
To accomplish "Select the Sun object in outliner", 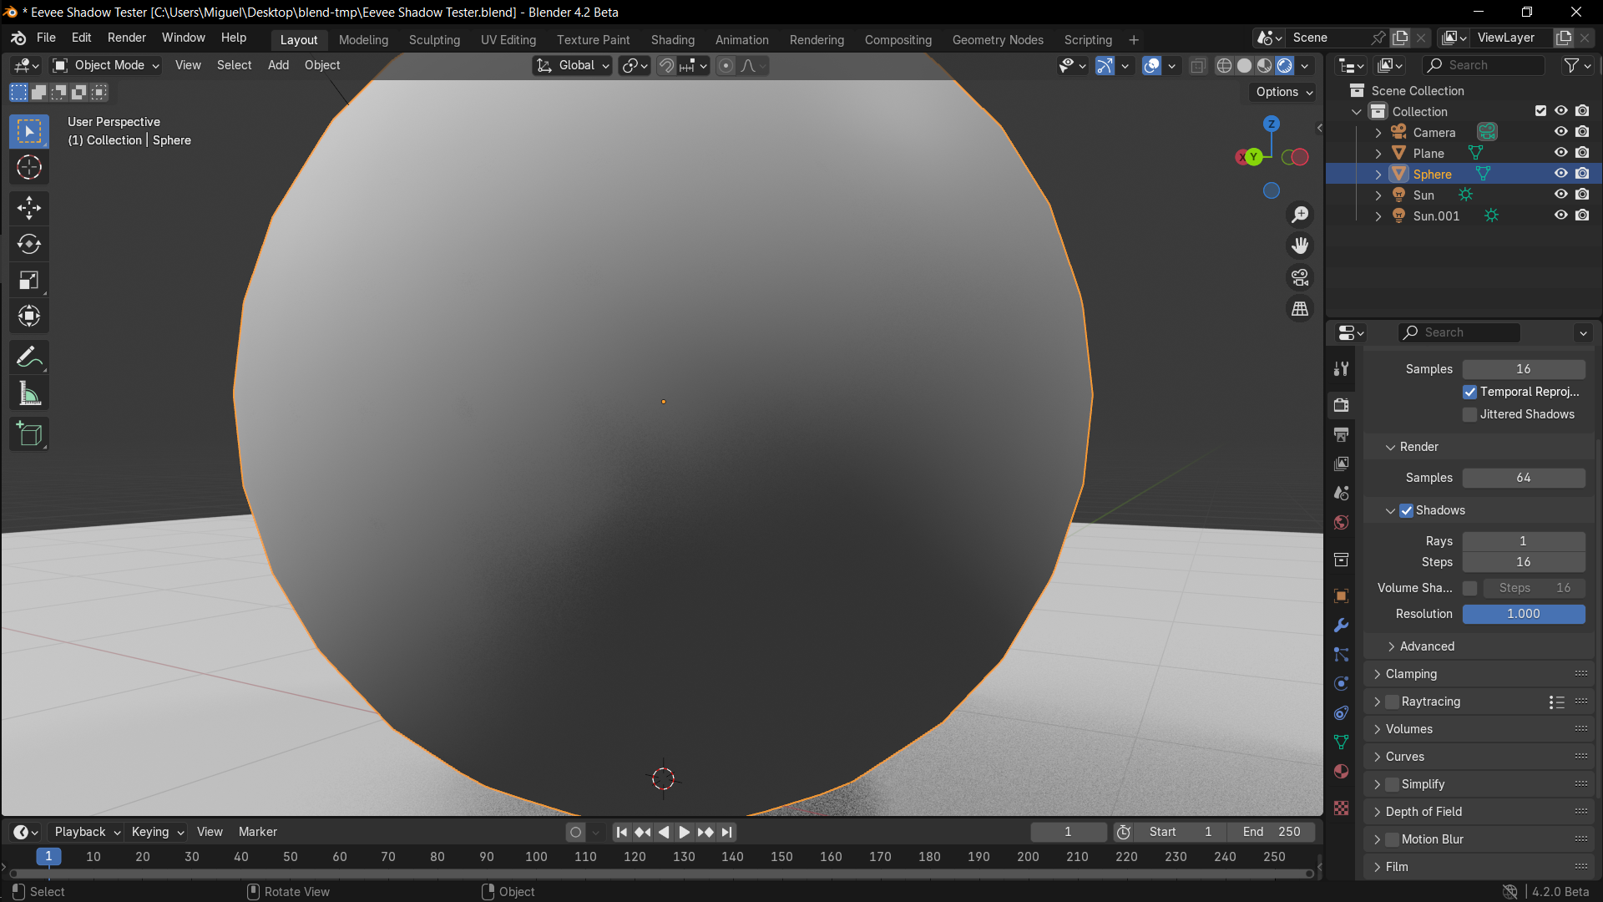I will 1423,195.
